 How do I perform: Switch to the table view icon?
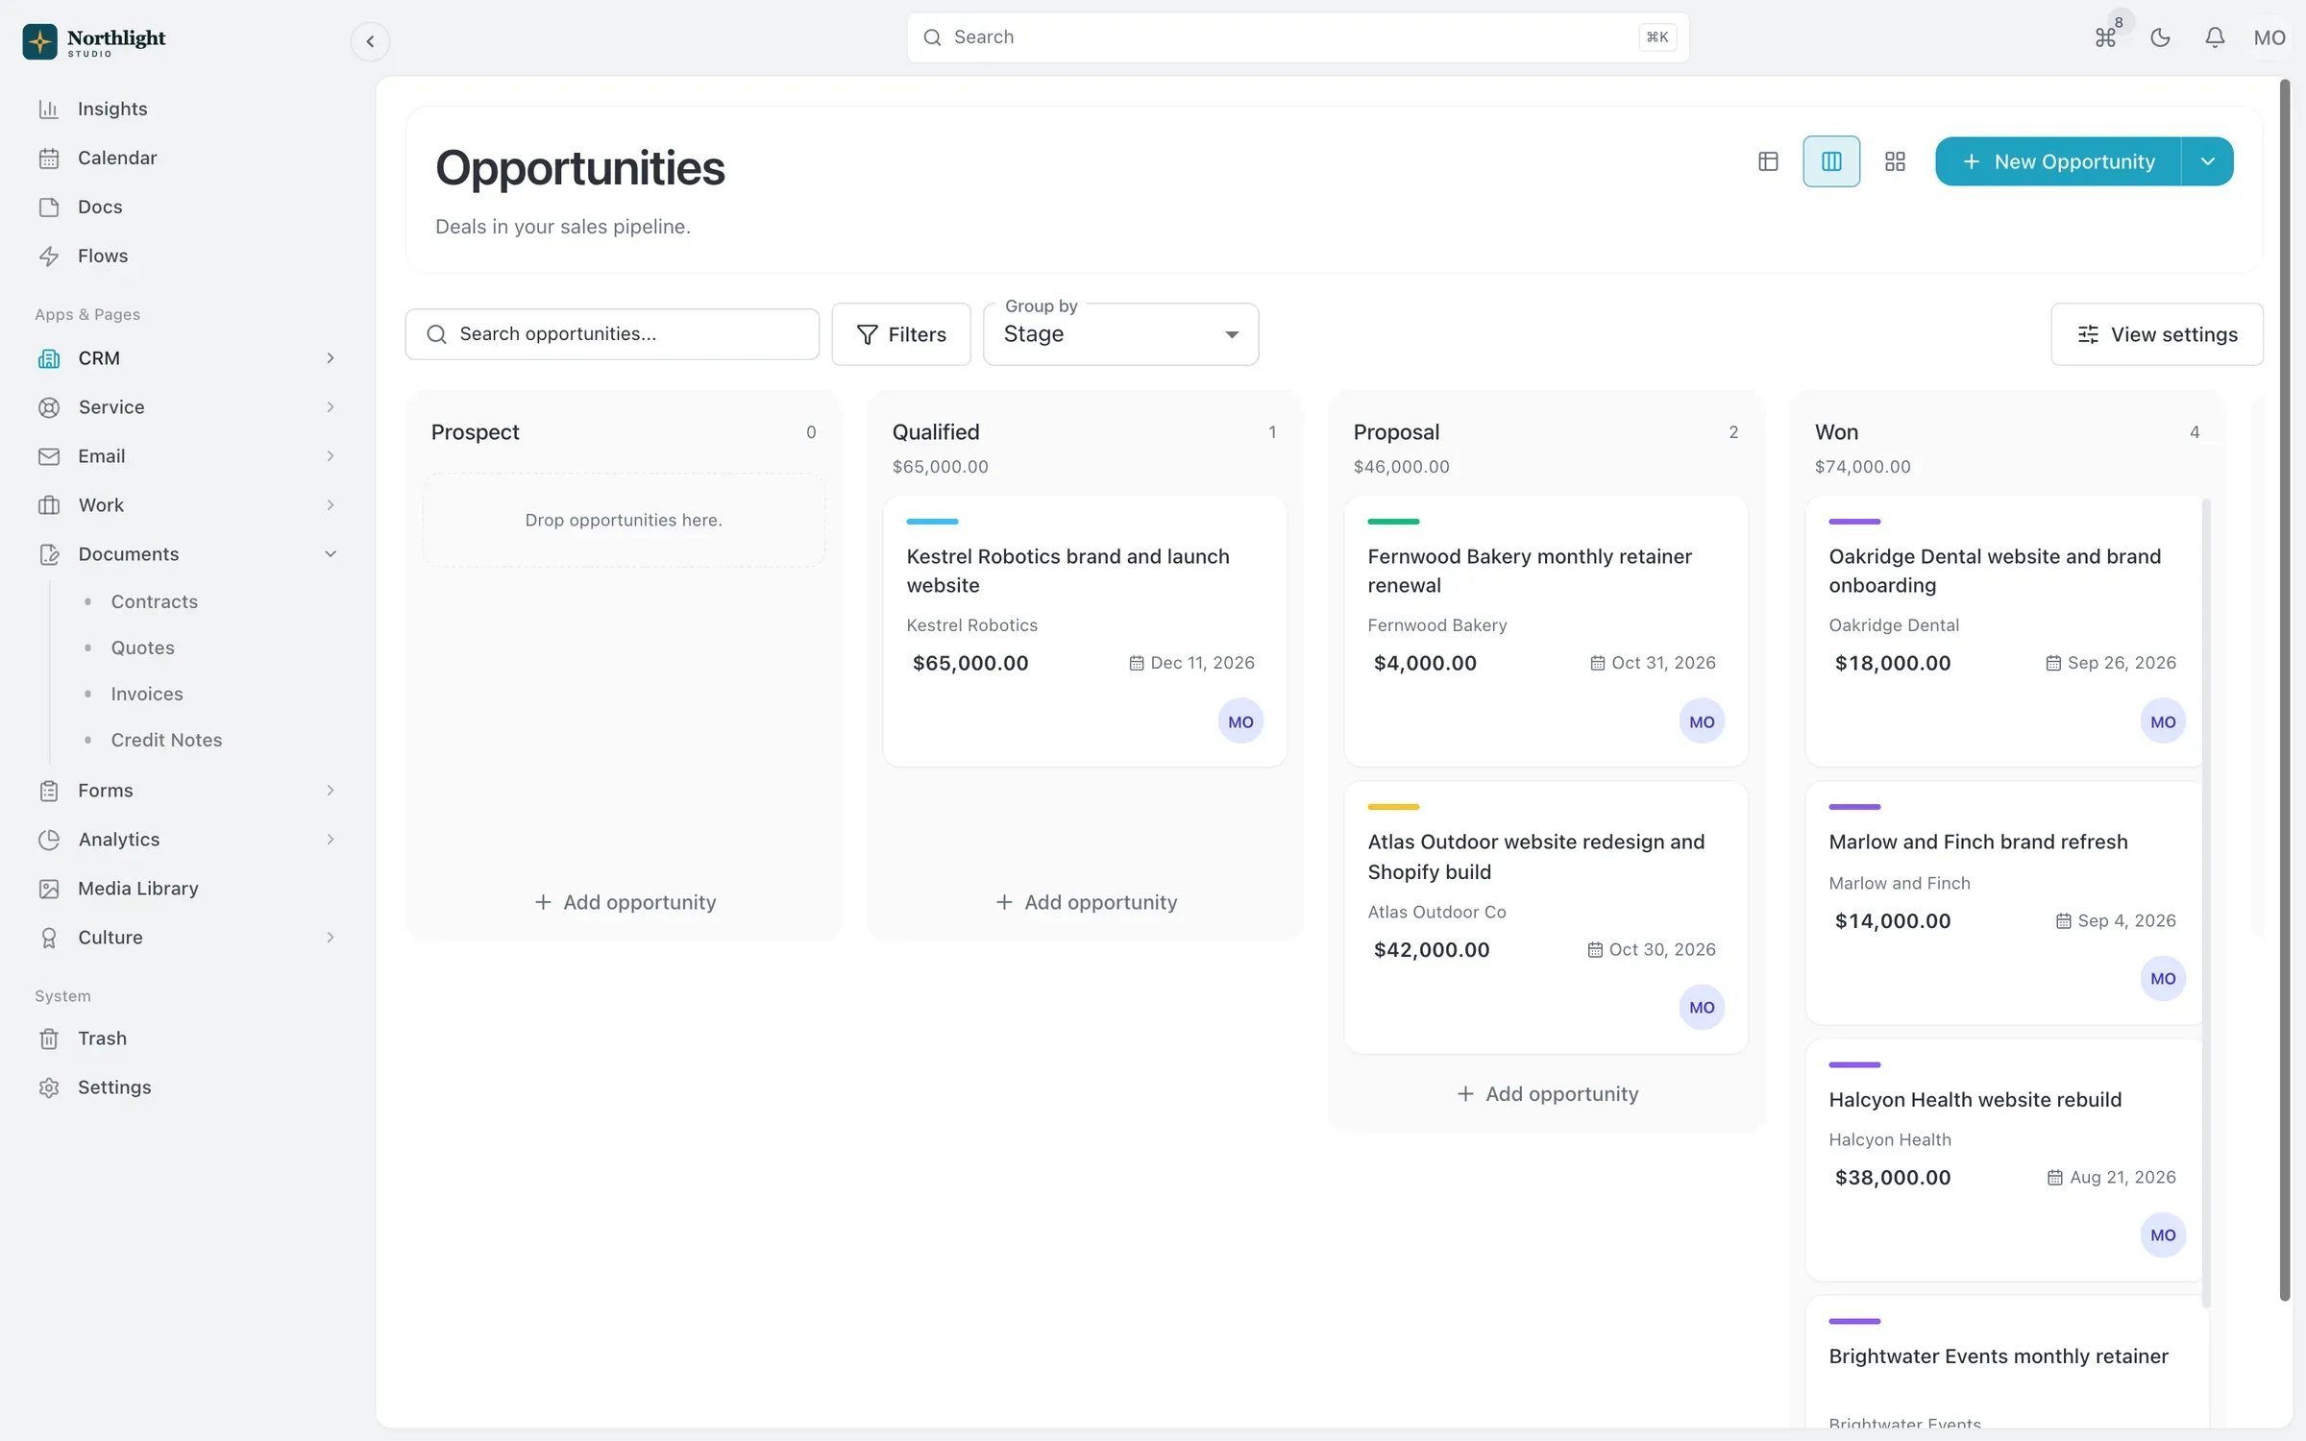(x=1768, y=161)
